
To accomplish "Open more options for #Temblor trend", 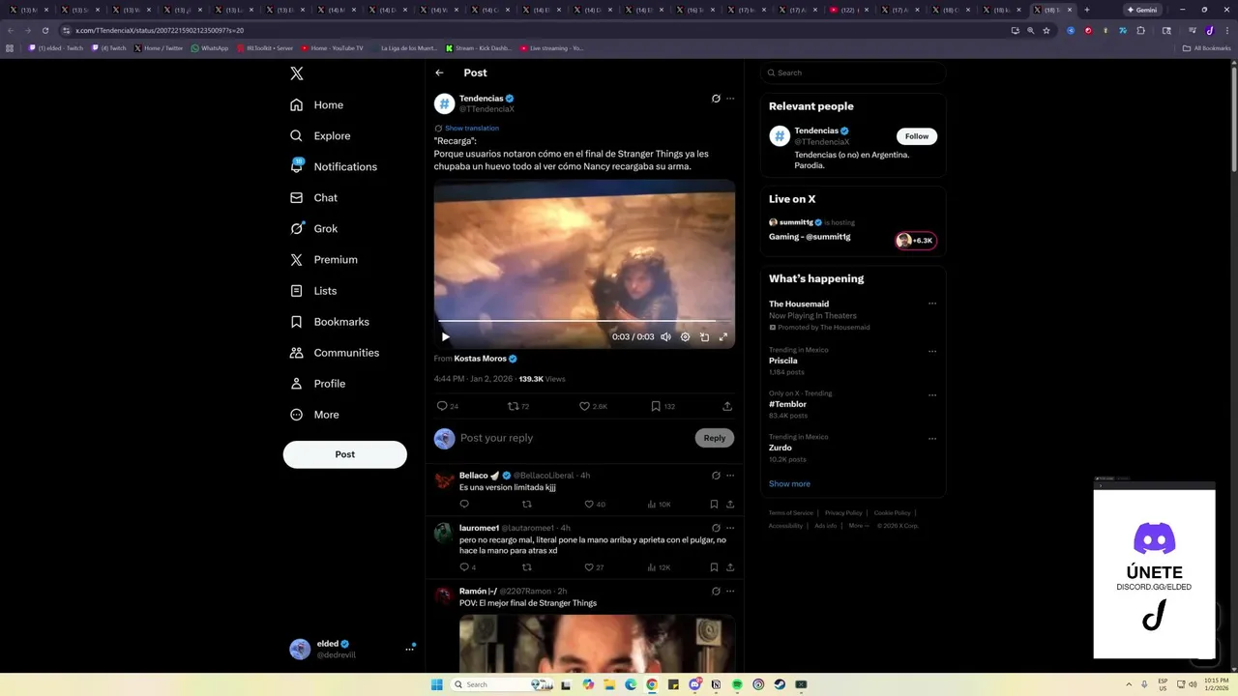I will click(932, 394).
